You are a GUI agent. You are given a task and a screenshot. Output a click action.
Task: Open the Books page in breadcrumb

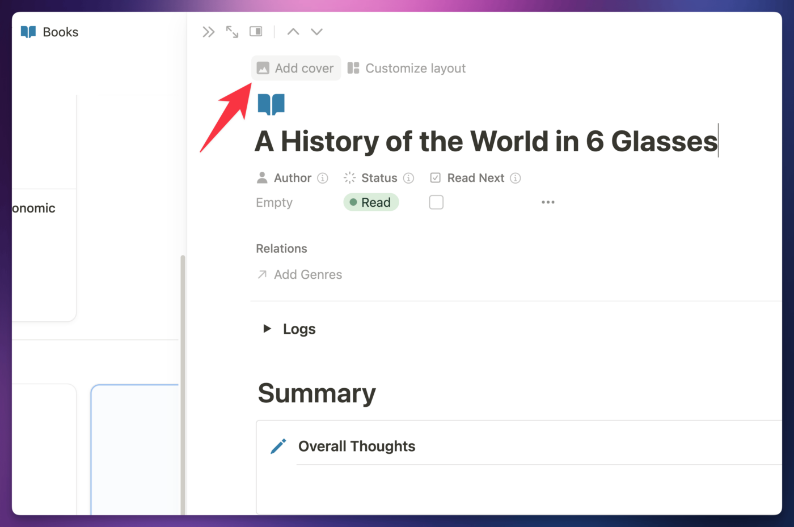pos(61,32)
